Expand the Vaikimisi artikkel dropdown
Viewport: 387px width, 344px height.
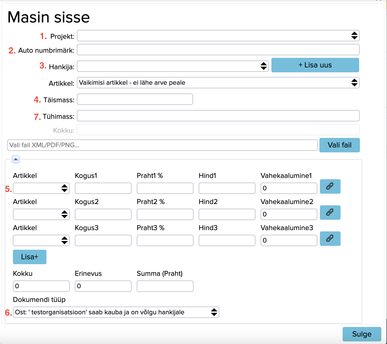[218, 83]
